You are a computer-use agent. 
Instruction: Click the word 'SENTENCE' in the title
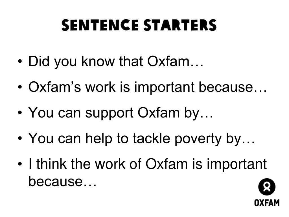(100, 25)
